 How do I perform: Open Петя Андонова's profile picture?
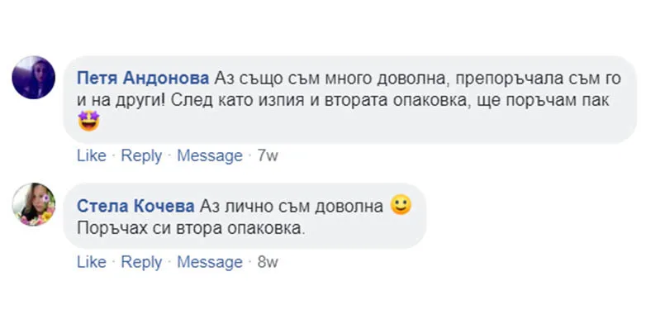33,78
